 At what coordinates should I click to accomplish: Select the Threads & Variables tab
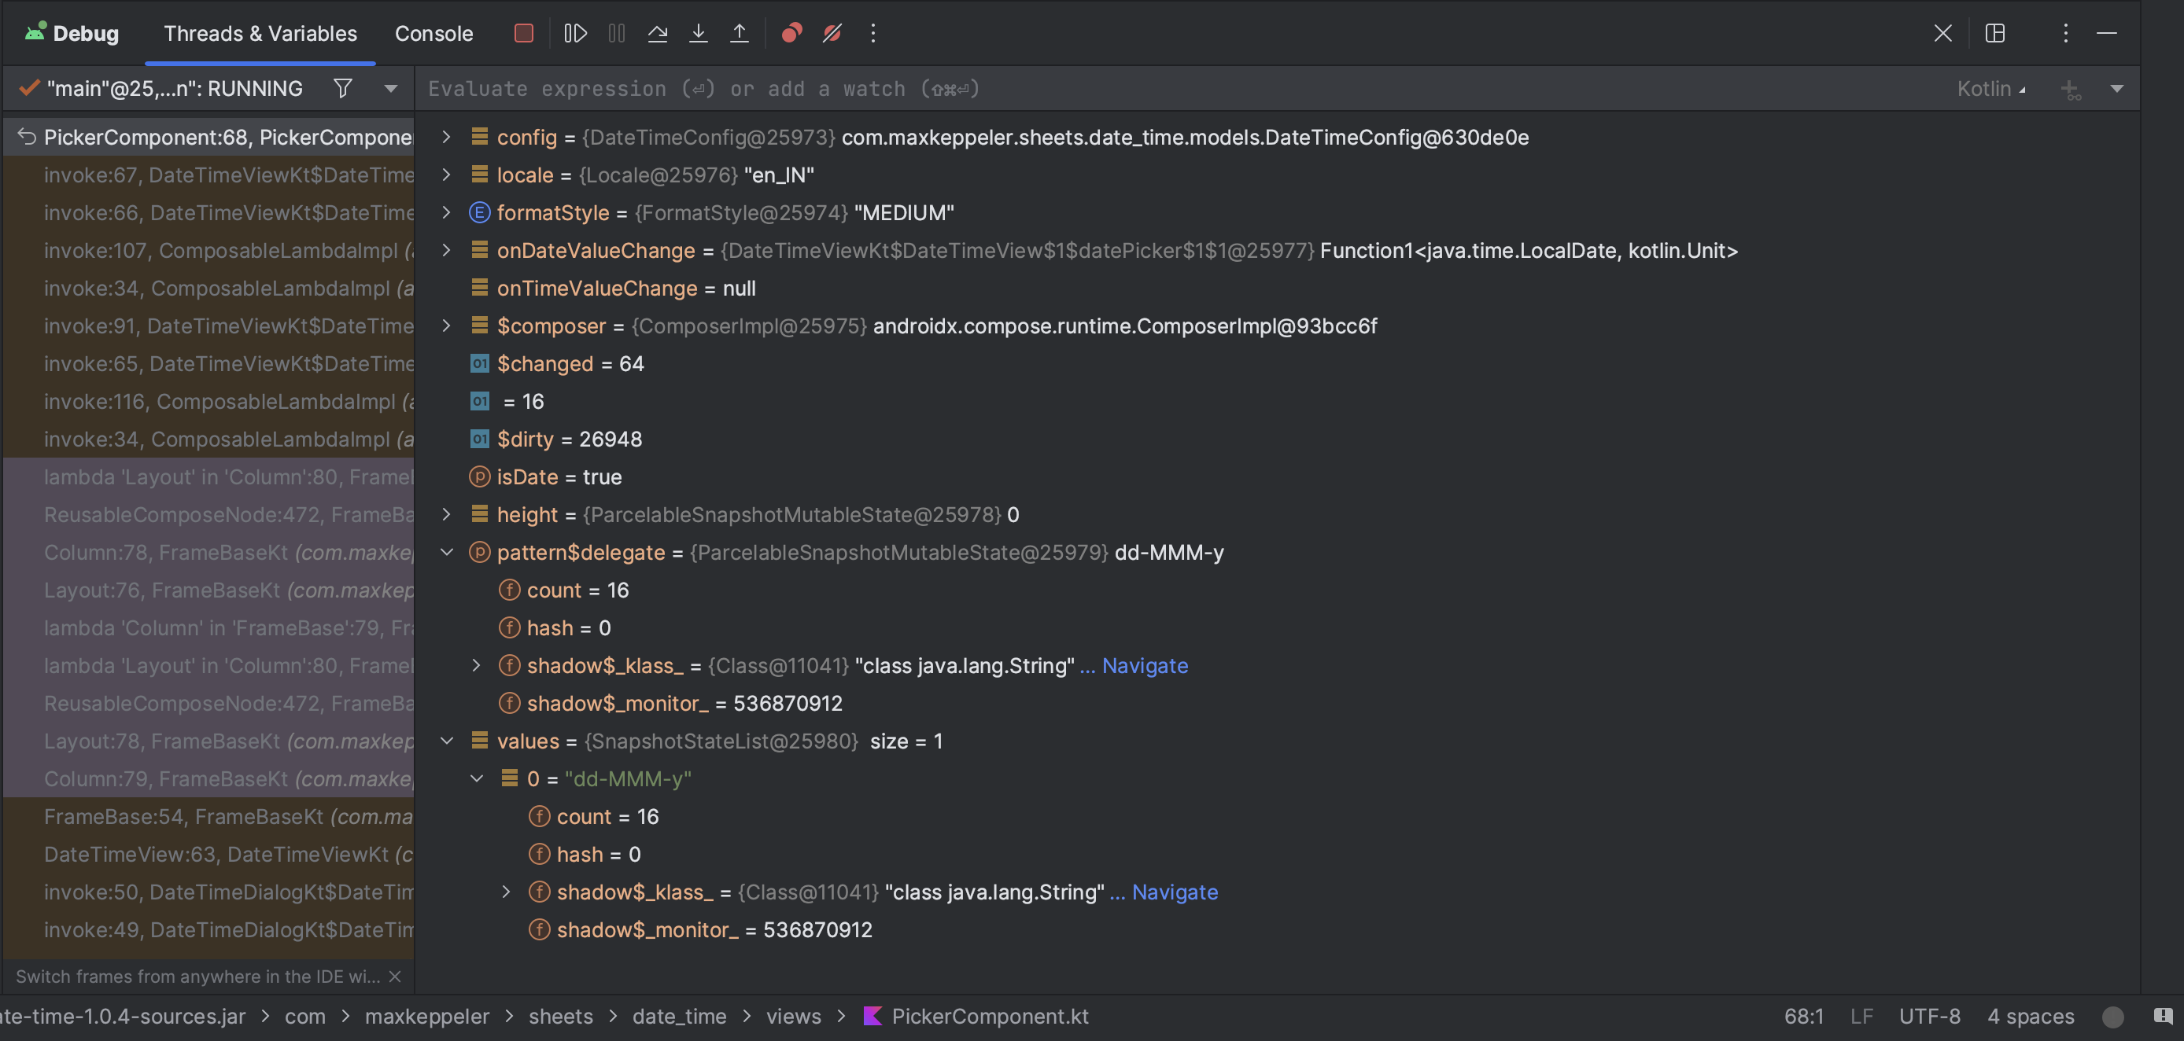tap(260, 33)
